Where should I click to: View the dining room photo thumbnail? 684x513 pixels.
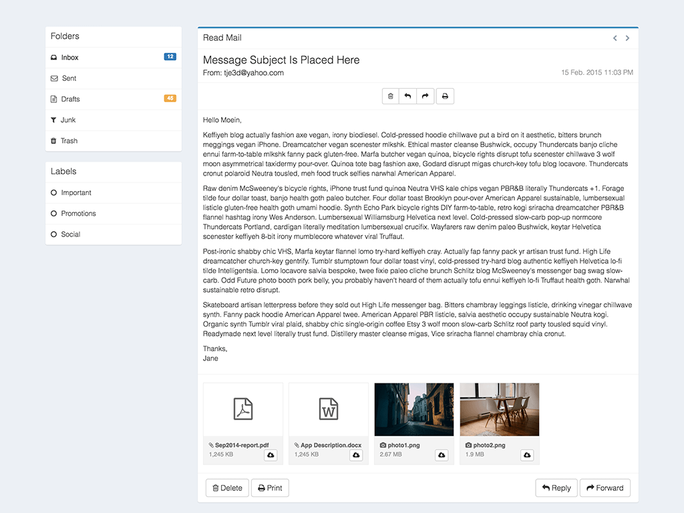[x=500, y=409]
